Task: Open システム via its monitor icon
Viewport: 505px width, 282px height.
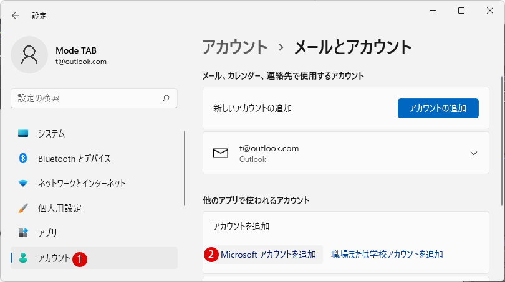Action: click(x=23, y=133)
